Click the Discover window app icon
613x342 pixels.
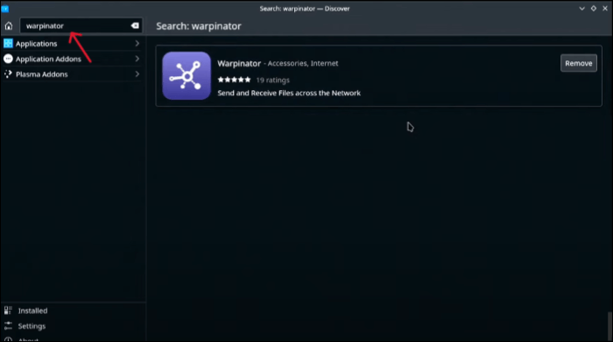[5, 9]
